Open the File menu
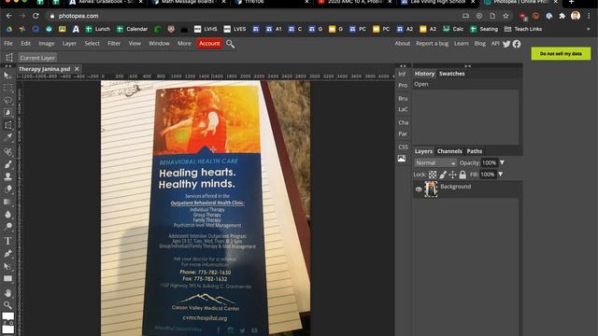The image size is (598, 336). click(8, 44)
